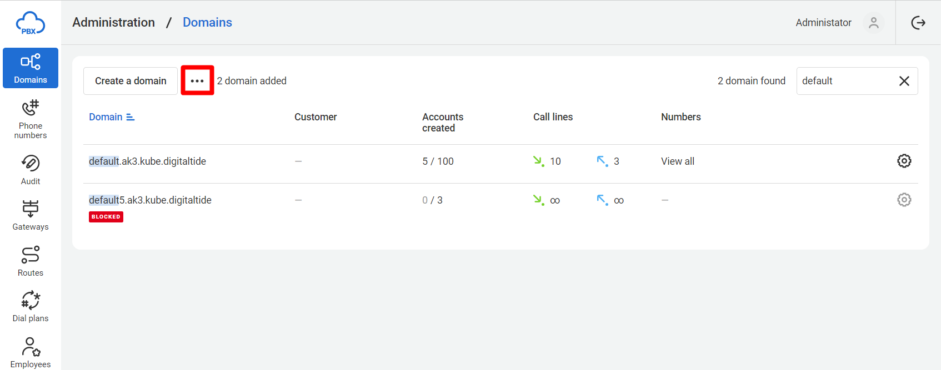Image resolution: width=941 pixels, height=370 pixels.
Task: Open the Routes section
Action: pyautogui.click(x=31, y=261)
